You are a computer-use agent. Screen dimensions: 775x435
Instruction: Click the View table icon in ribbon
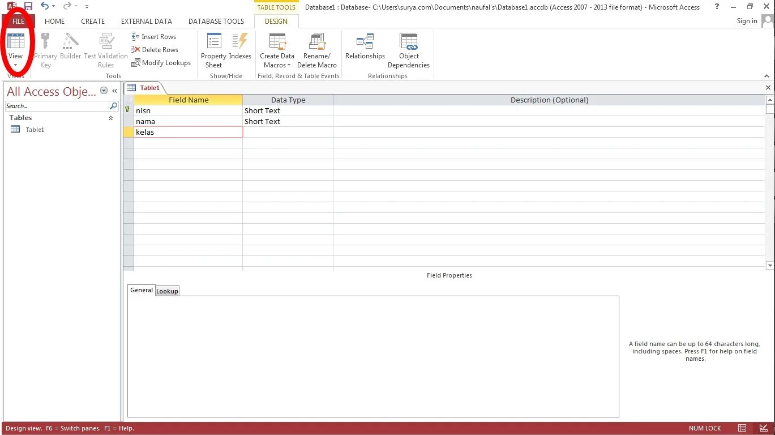click(16, 41)
